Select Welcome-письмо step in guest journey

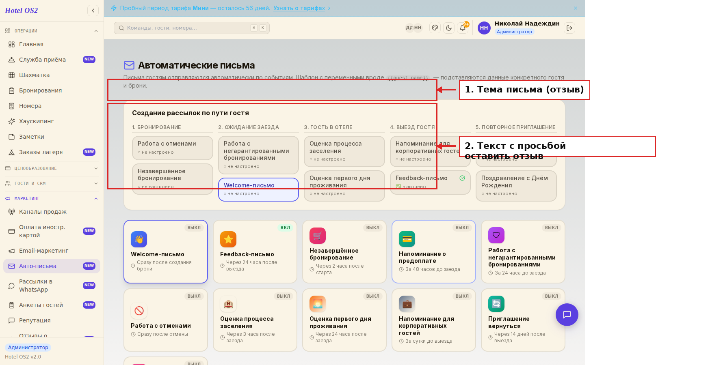(x=258, y=189)
